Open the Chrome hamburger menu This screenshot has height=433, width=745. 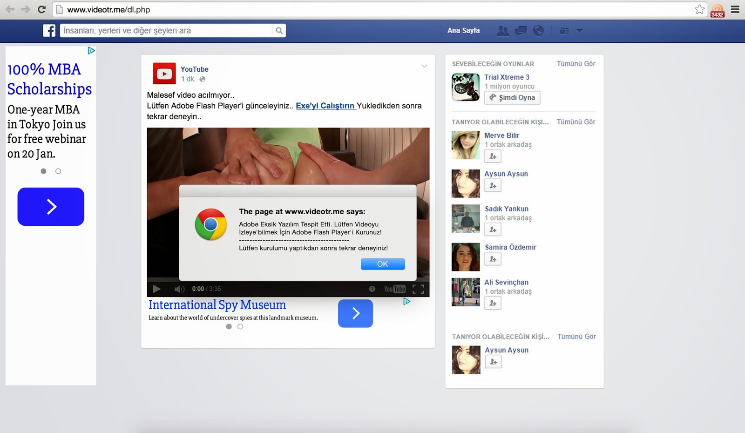(735, 9)
